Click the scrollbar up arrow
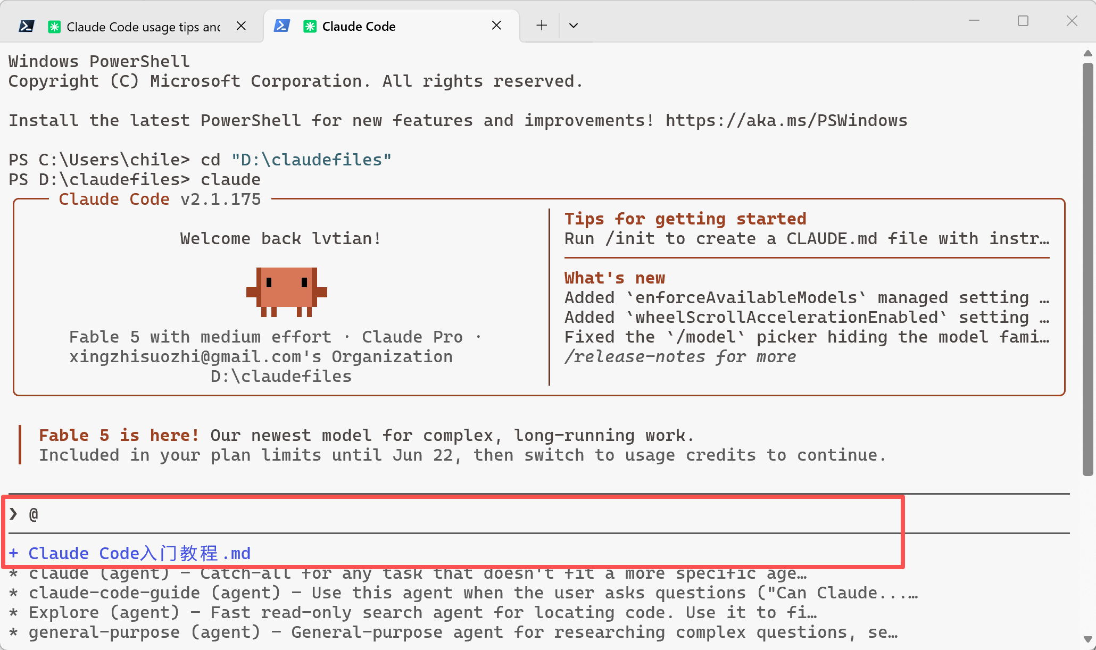Screen dimensions: 1096x650 click(x=1088, y=53)
